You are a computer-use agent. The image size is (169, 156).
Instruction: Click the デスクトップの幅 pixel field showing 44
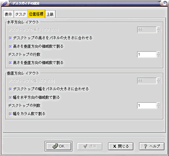[x=147, y=81]
